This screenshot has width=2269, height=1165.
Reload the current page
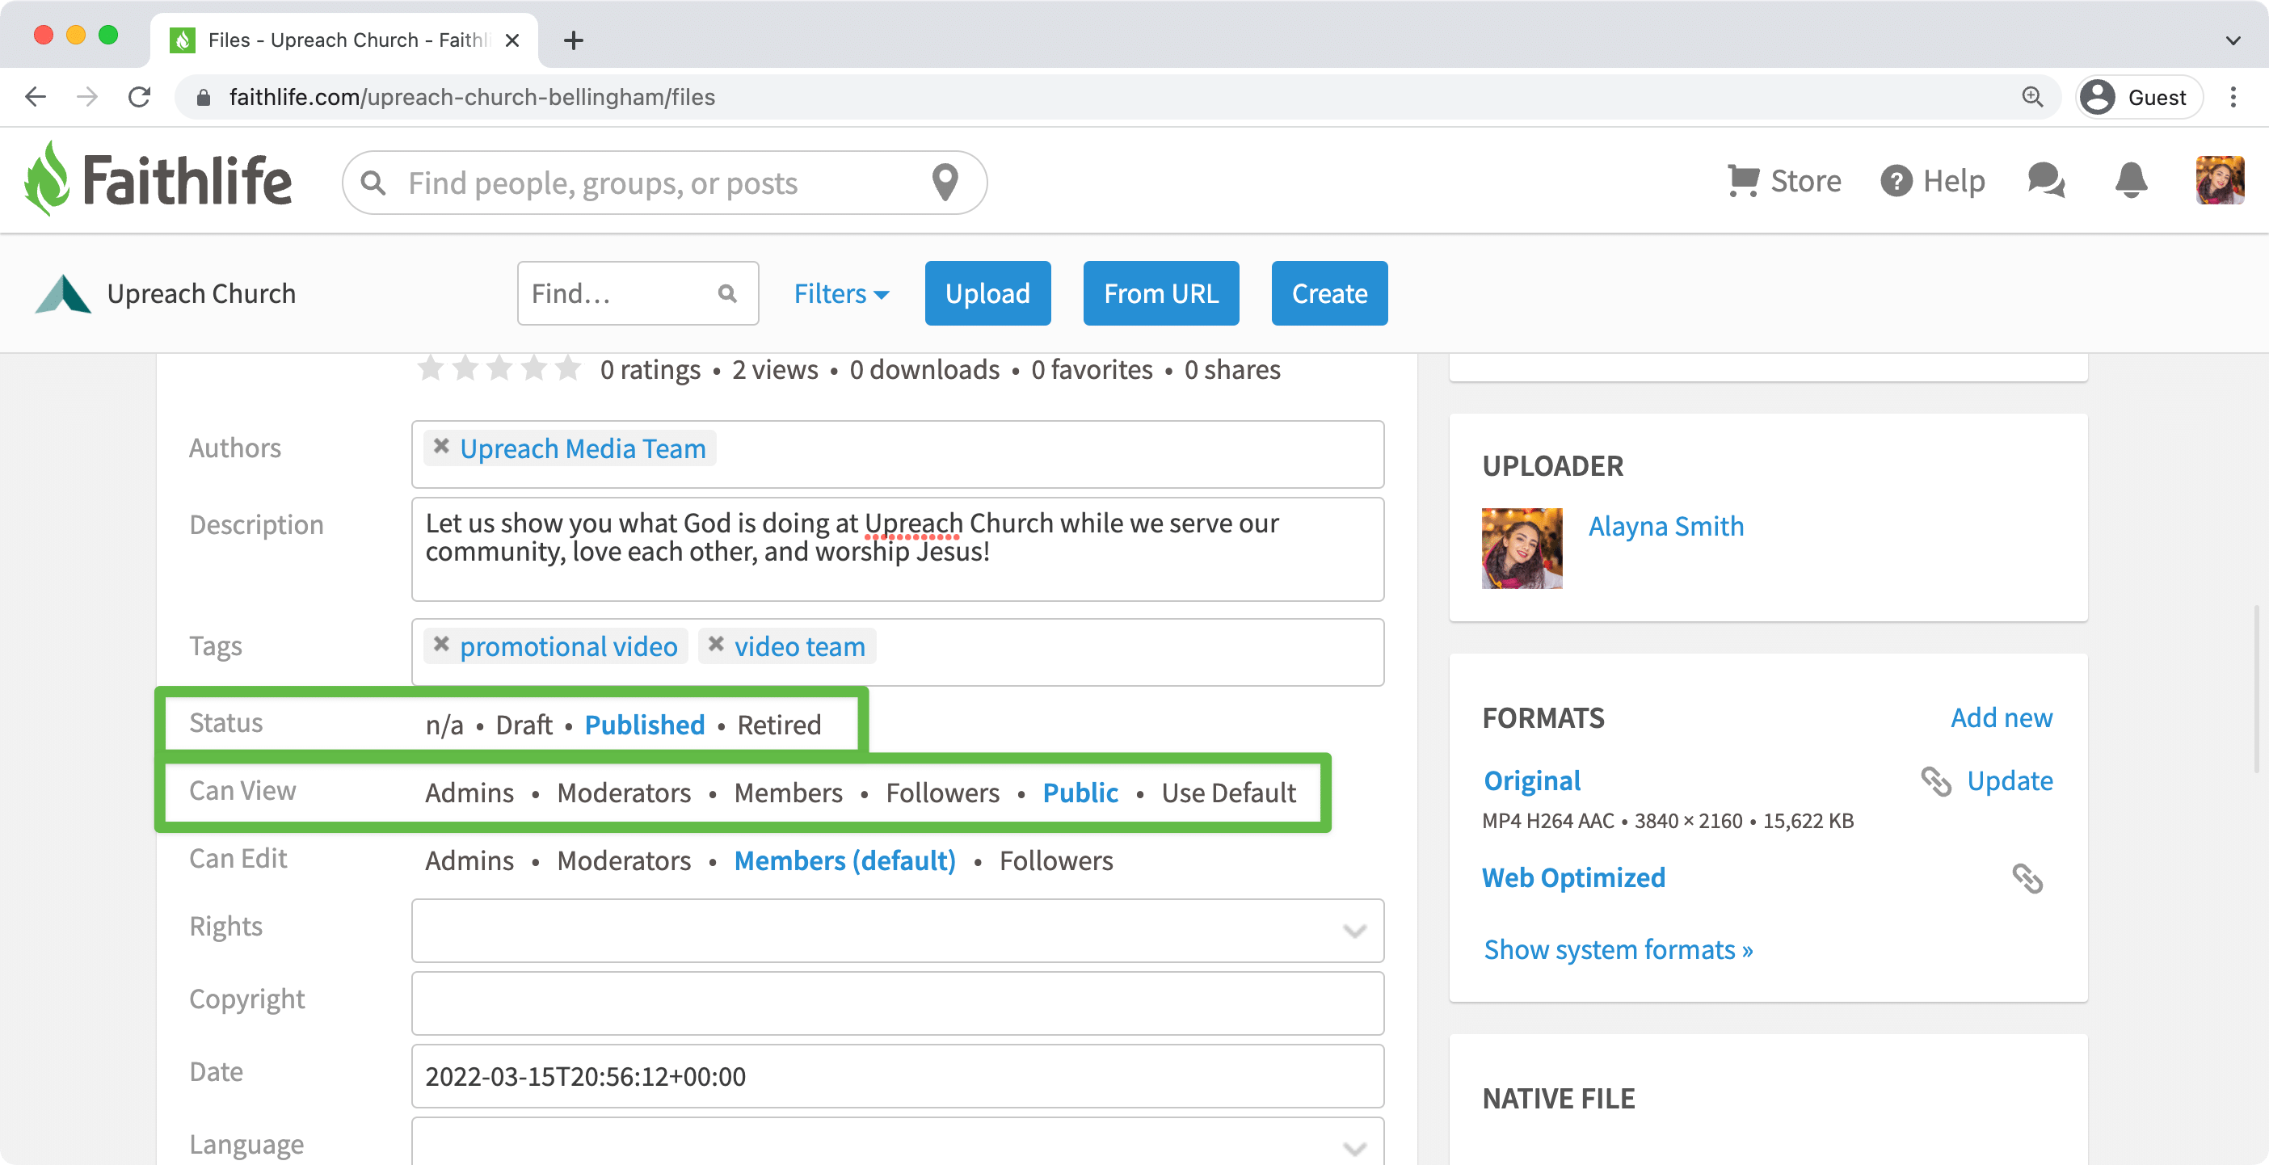(139, 97)
